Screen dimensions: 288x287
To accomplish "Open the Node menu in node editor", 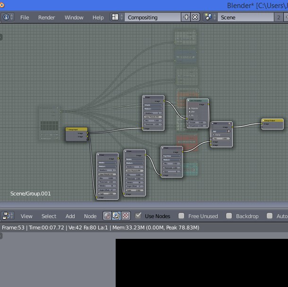I will coord(90,216).
